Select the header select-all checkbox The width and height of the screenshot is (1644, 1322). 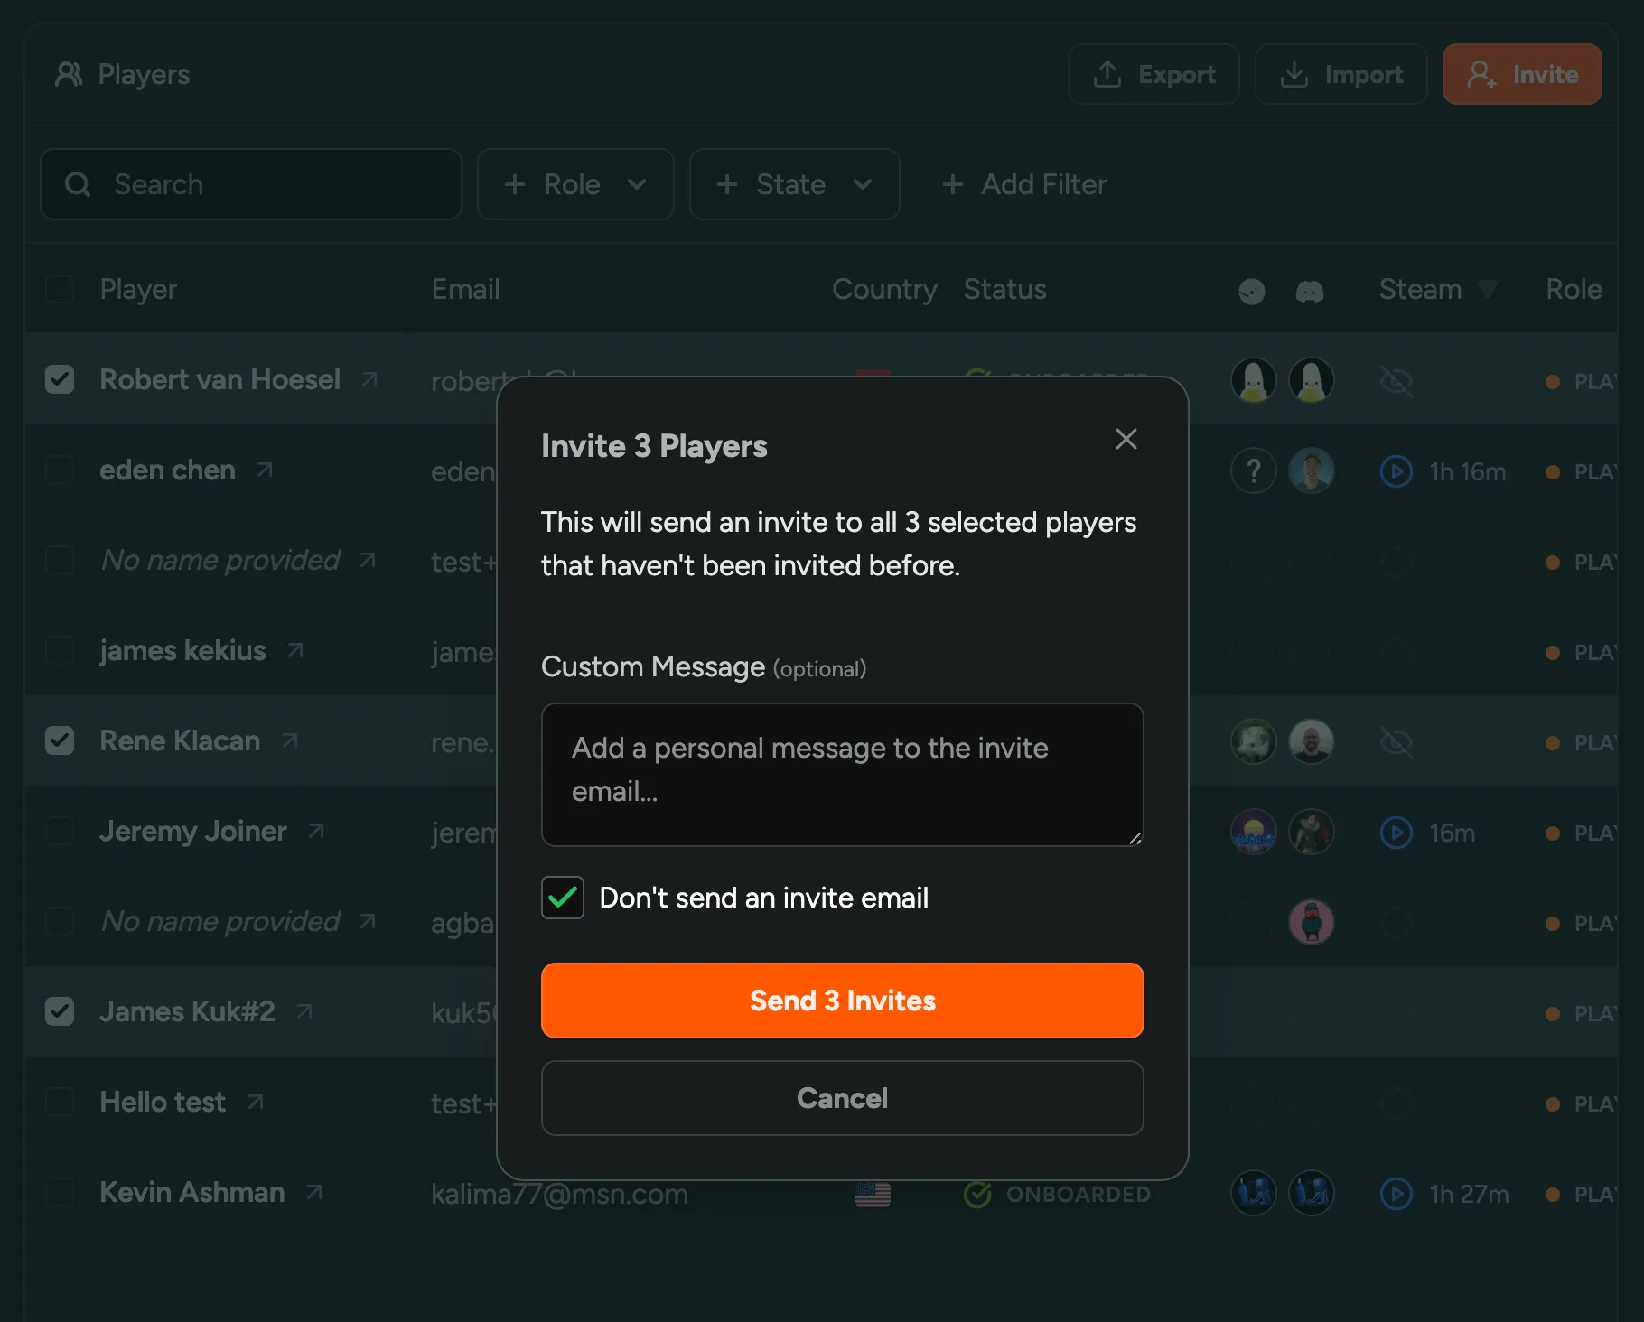60,289
